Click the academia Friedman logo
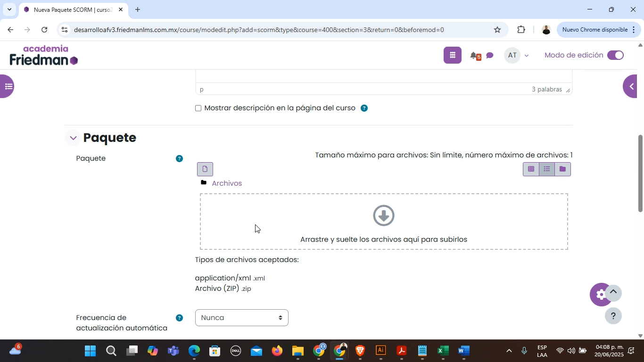The width and height of the screenshot is (644, 362). [x=44, y=55]
